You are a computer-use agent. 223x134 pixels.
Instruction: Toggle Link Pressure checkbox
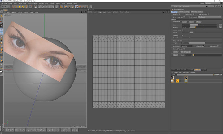click(194, 14)
